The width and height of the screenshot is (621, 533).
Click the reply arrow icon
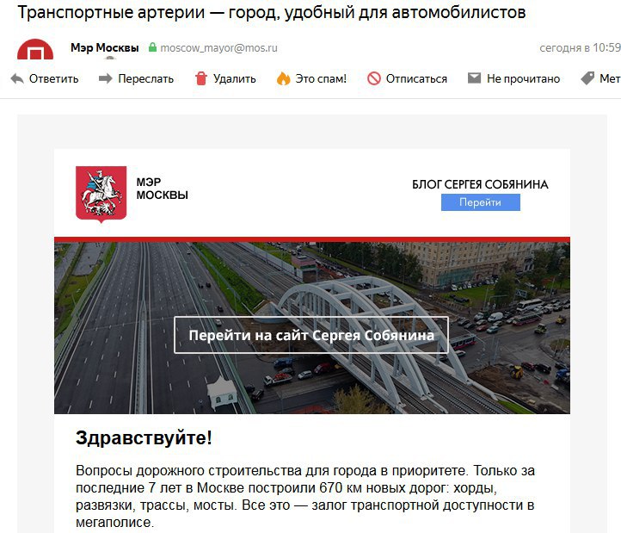coord(17,78)
